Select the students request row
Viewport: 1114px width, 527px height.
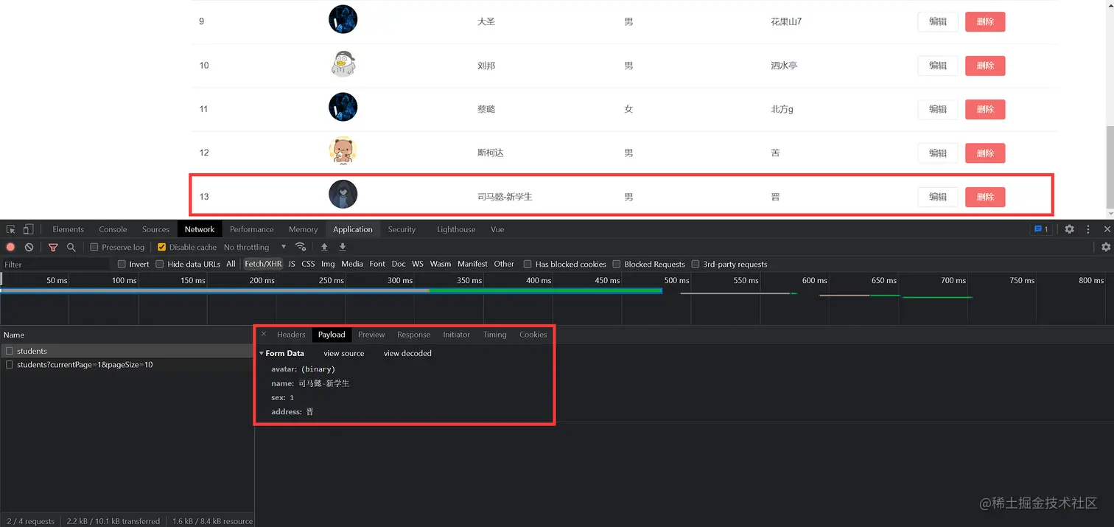coord(127,351)
